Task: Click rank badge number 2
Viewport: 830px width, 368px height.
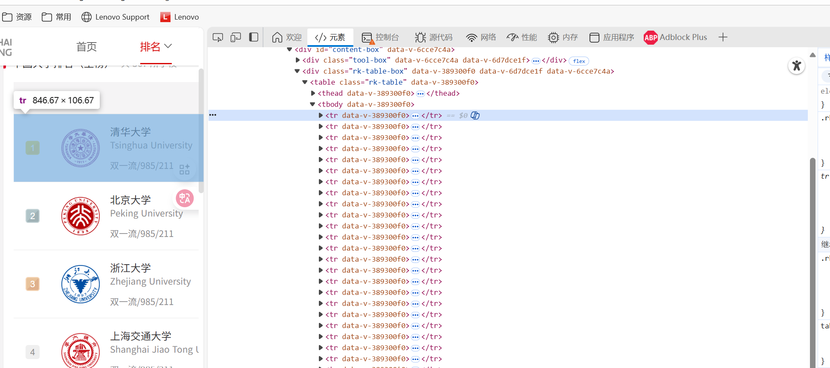Action: click(x=33, y=216)
